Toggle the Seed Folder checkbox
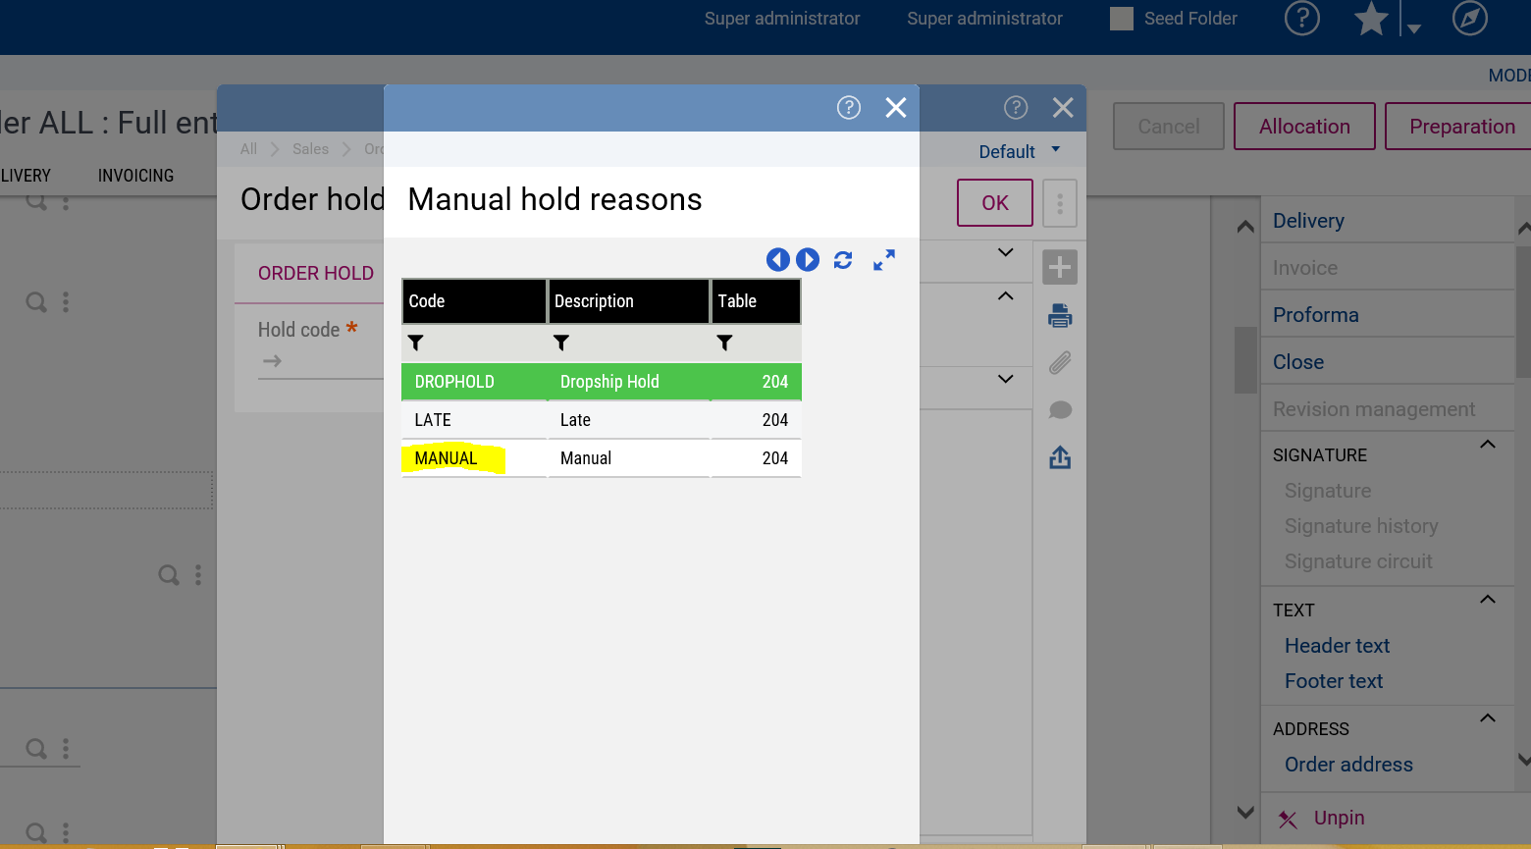The height and width of the screenshot is (849, 1531). tap(1122, 19)
